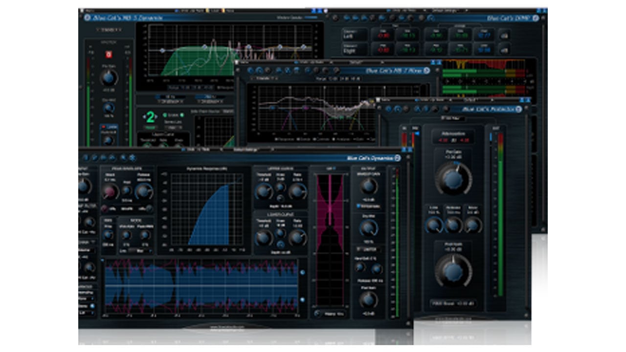
Task: Toggle the upper curve small round button in Dynamics
Action: 280,198
